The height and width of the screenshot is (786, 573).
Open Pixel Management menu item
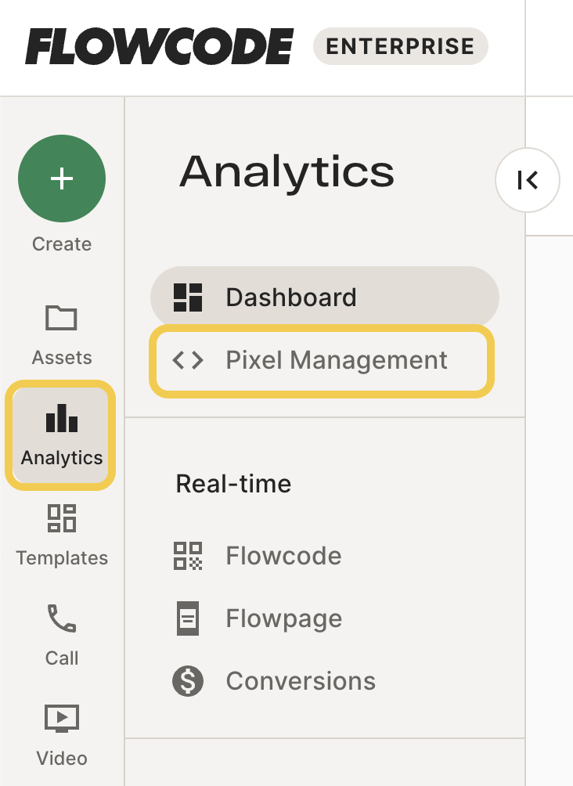coord(322,361)
